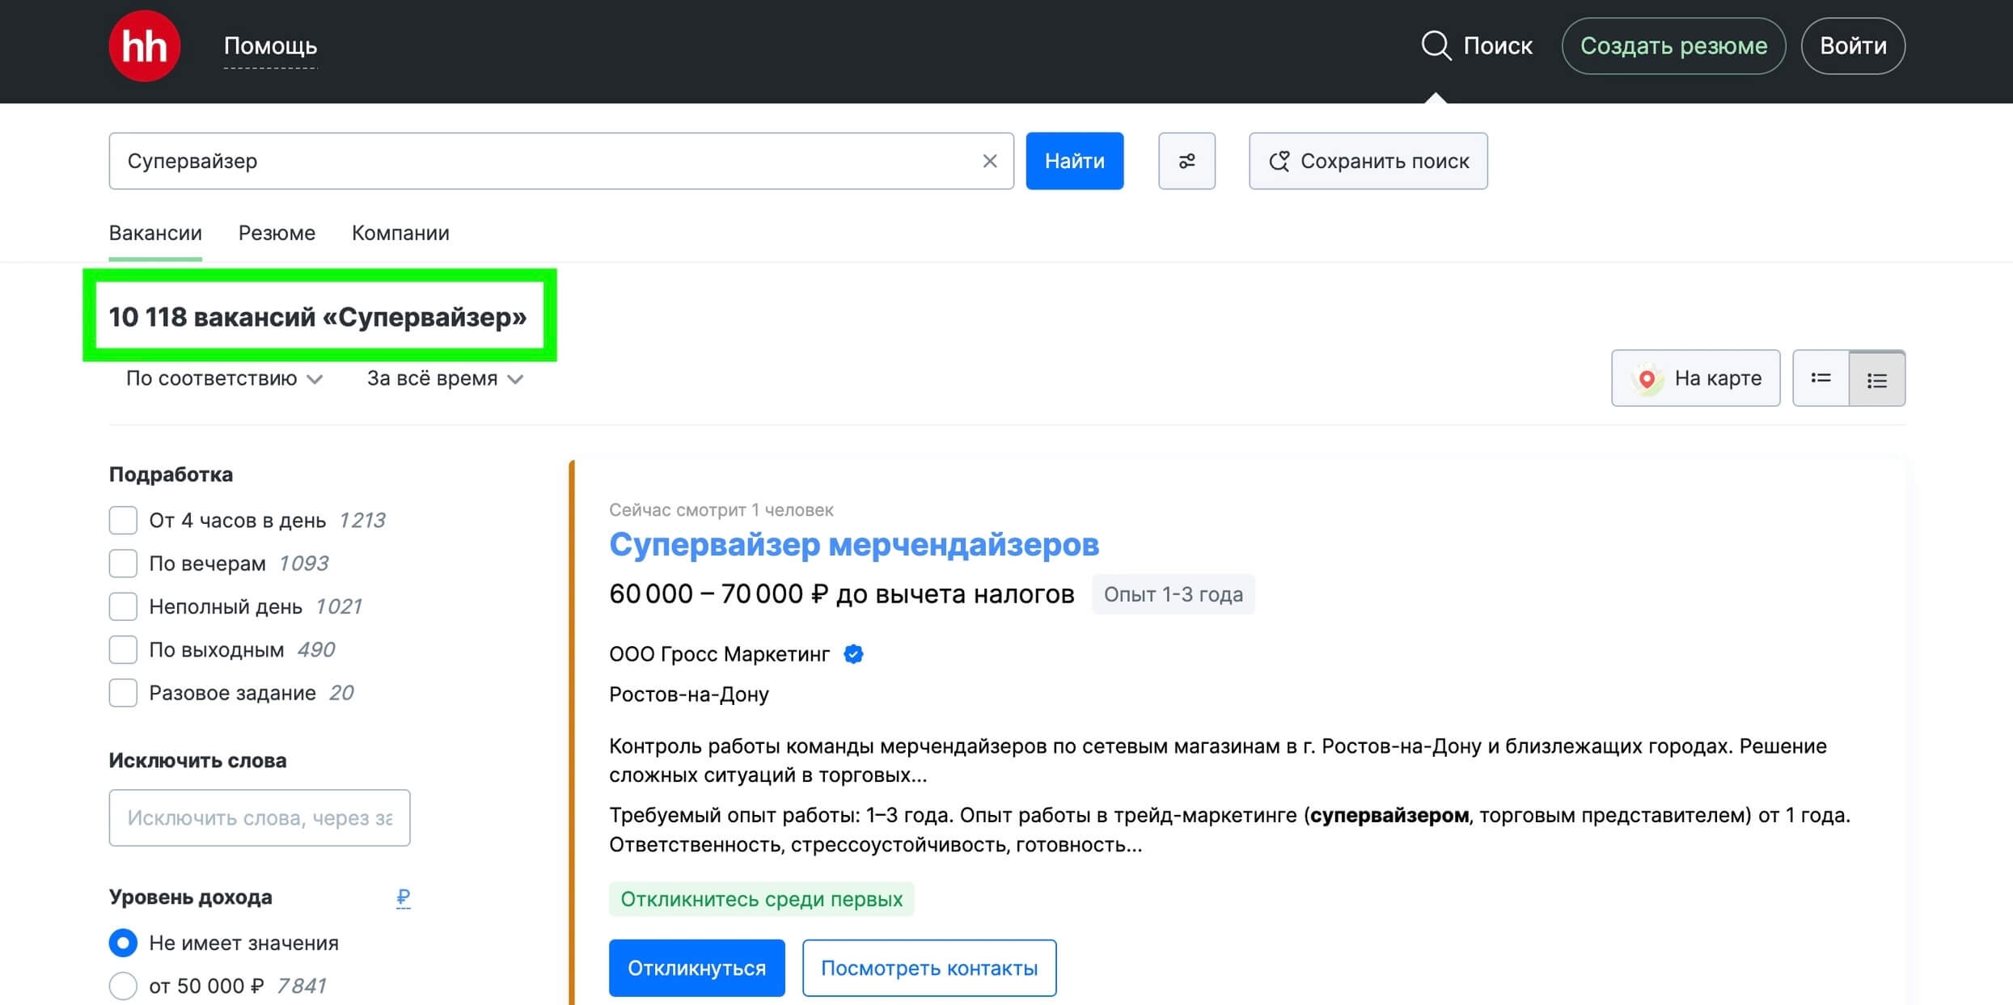Click the heart icon in Сохранить поиск
The image size is (2013, 1005).
pos(1279,161)
